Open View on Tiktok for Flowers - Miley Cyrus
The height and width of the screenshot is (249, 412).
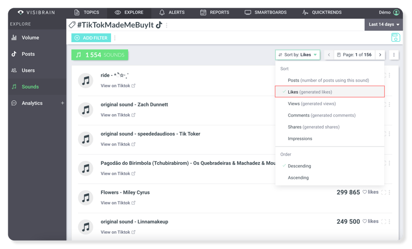(x=118, y=203)
